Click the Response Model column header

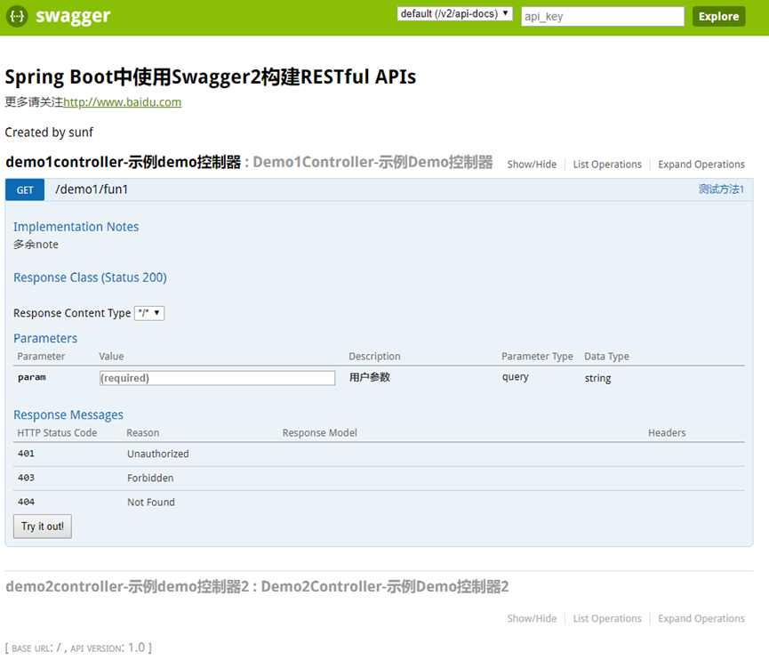(320, 433)
